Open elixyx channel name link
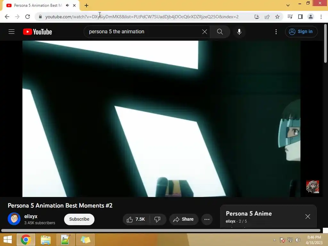 pos(31,216)
